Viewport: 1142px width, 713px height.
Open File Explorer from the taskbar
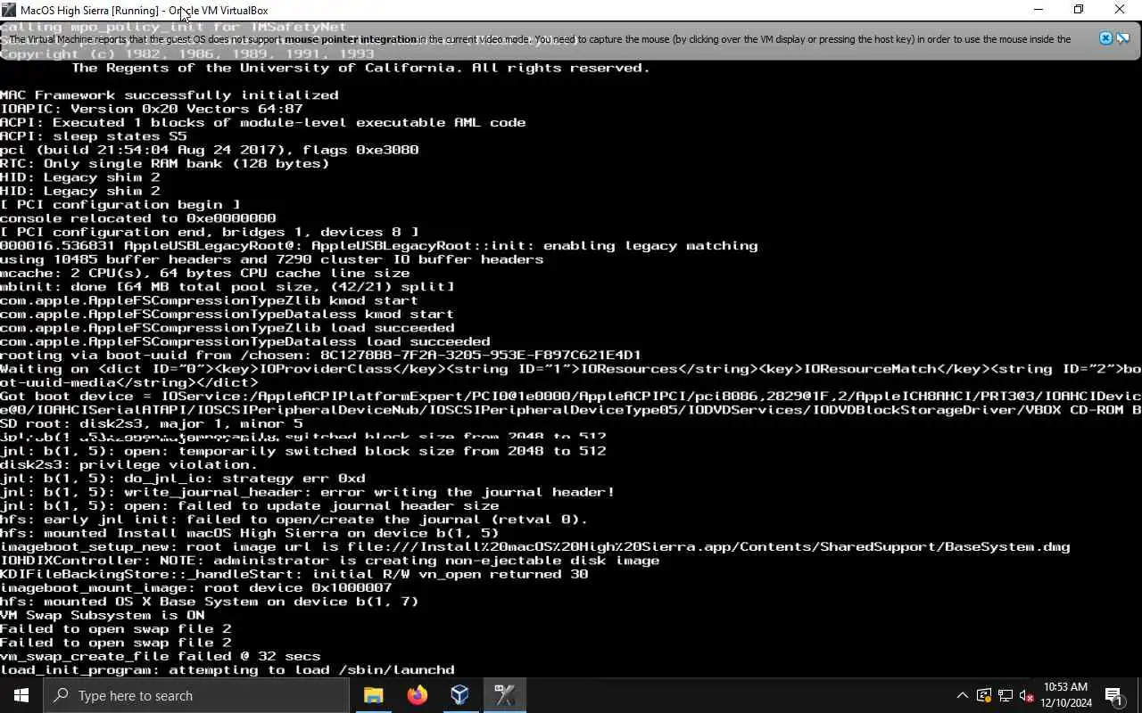point(374,695)
